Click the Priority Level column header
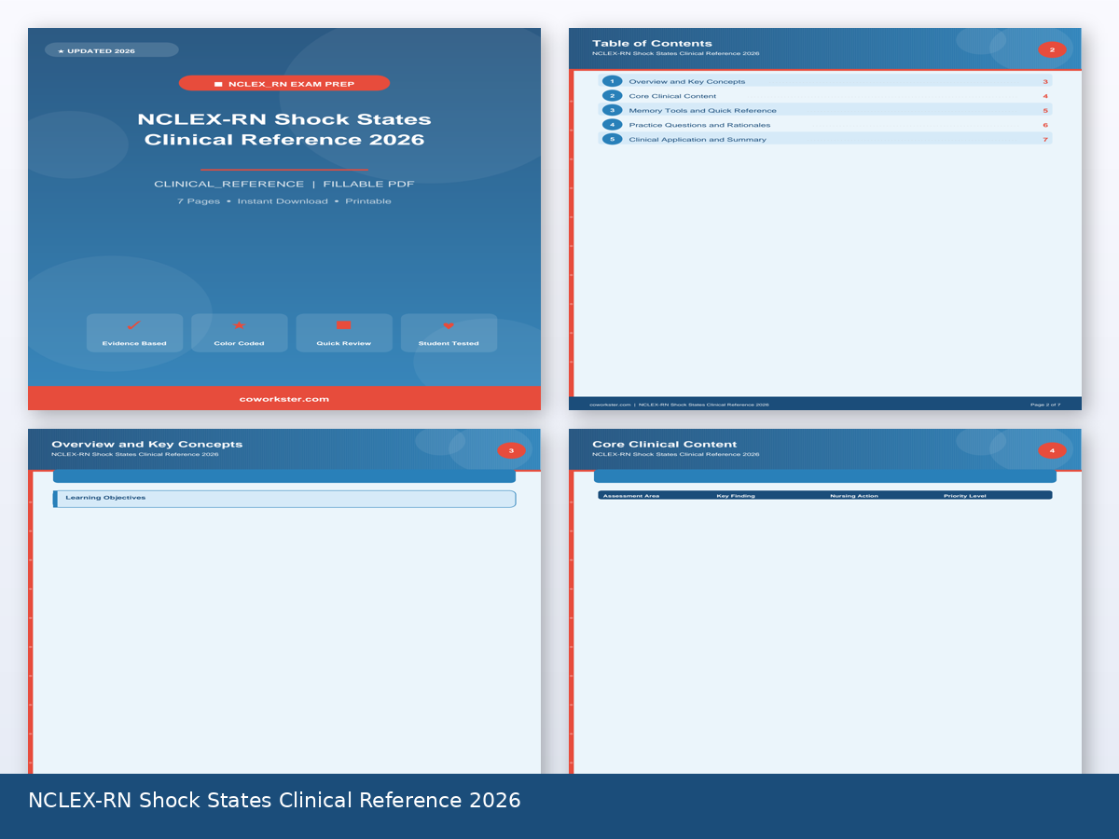Image resolution: width=1119 pixels, height=839 pixels. click(964, 496)
